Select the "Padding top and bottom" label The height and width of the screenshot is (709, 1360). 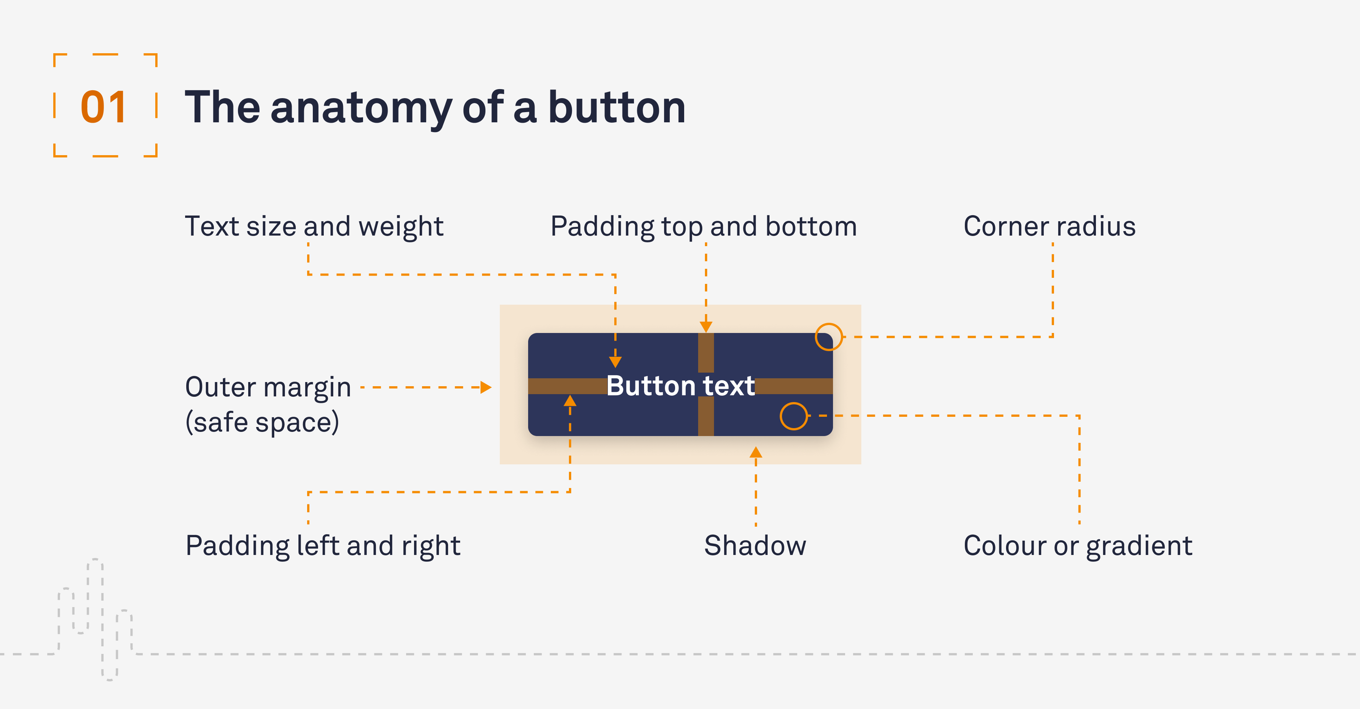[x=703, y=226]
